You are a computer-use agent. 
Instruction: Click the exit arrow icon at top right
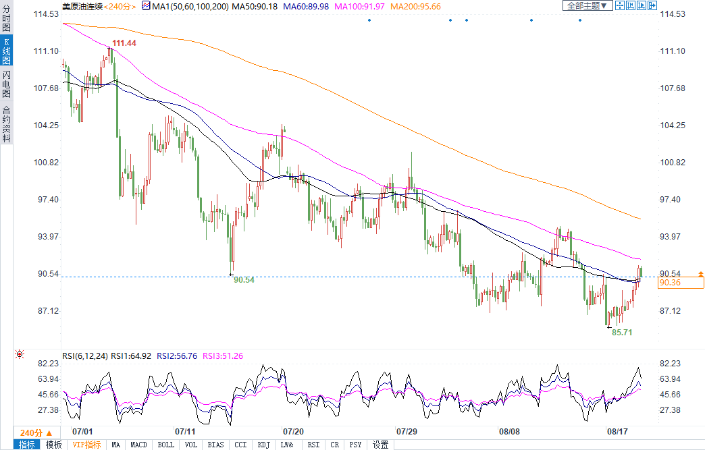652,6
